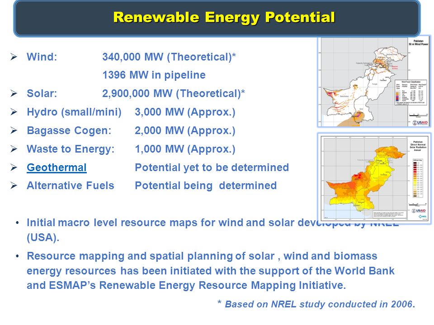Select '1396 MW in pipeline' text
The width and height of the screenshot is (434, 325).
click(154, 75)
